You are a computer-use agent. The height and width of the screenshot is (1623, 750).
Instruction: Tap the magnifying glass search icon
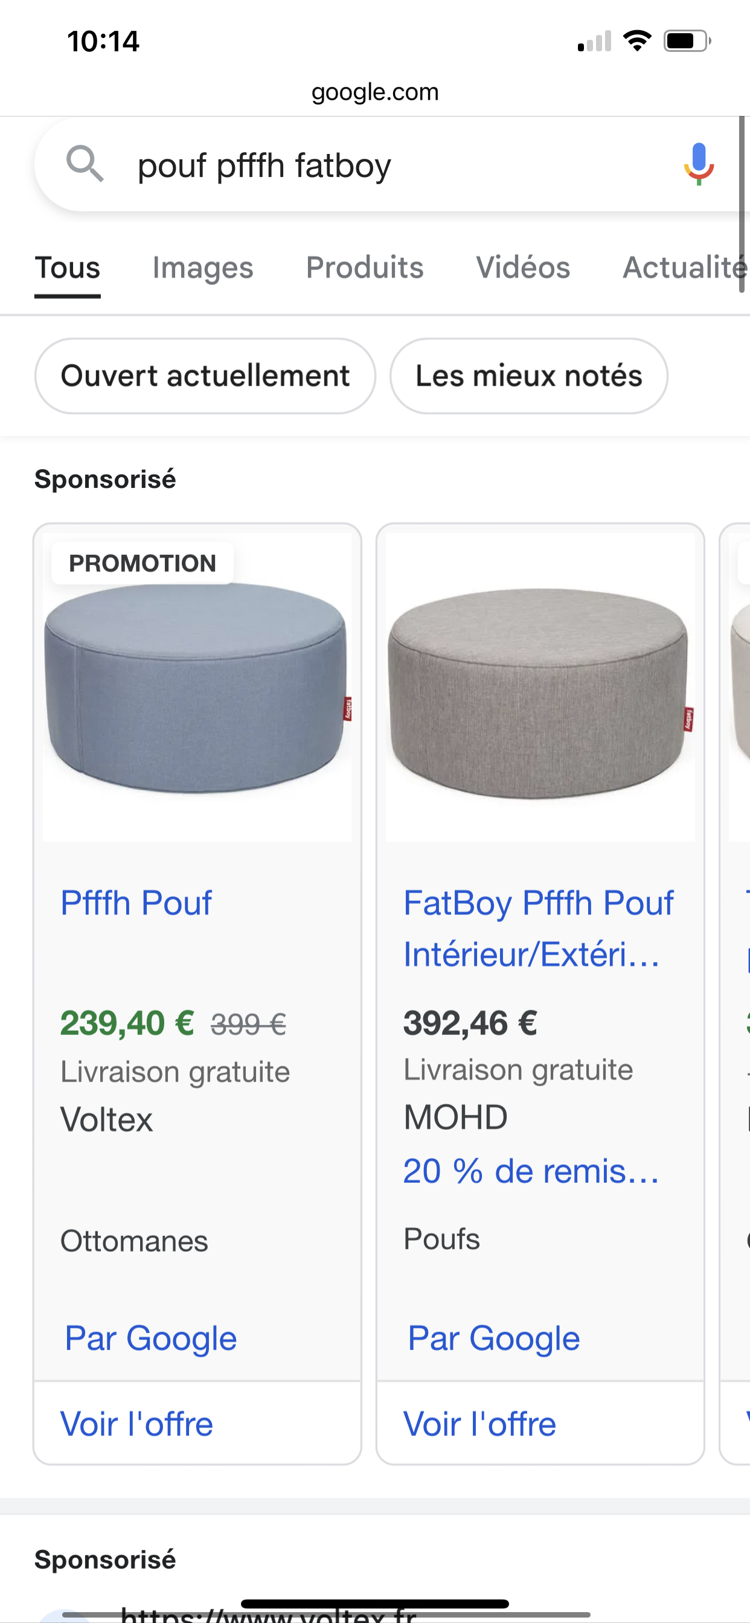coord(85,164)
